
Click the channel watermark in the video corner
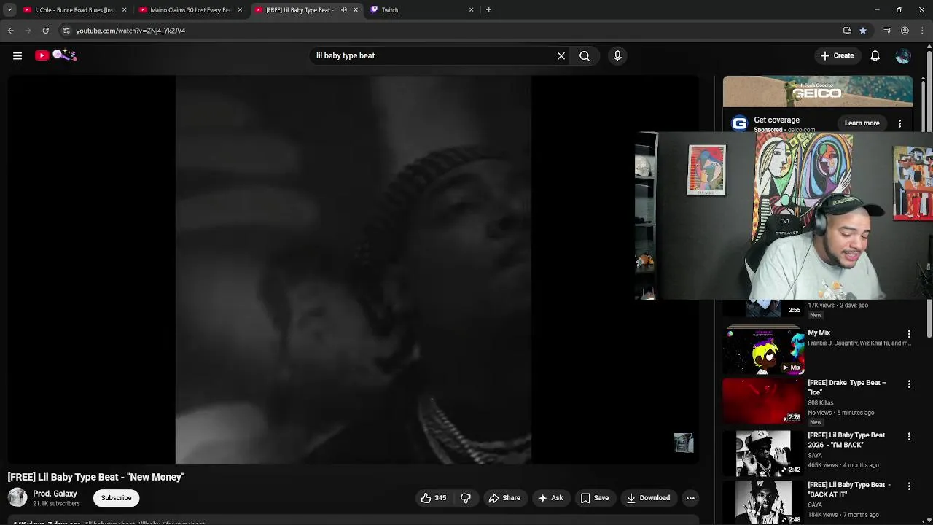683,443
